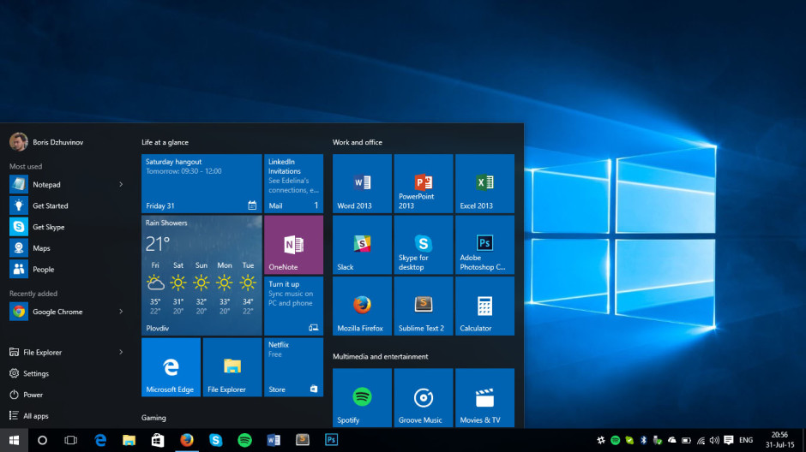Select All apps in the Start menu
The width and height of the screenshot is (806, 452).
click(35, 416)
